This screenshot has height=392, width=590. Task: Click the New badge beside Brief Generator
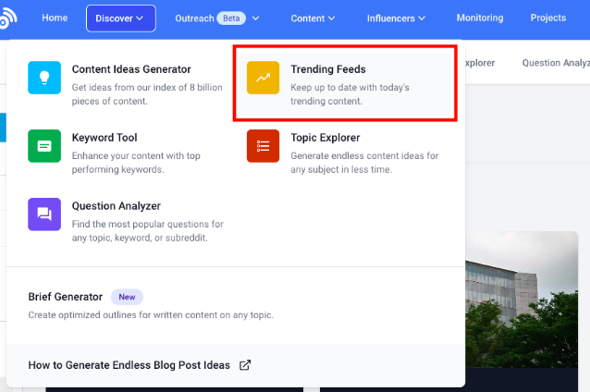128,297
